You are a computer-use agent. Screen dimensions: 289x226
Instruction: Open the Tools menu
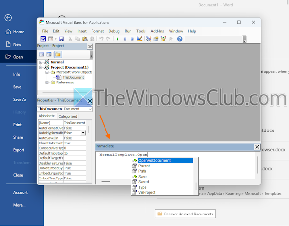[x=141, y=31]
